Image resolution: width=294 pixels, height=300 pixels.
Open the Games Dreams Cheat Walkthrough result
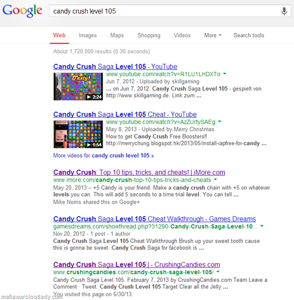click(154, 219)
